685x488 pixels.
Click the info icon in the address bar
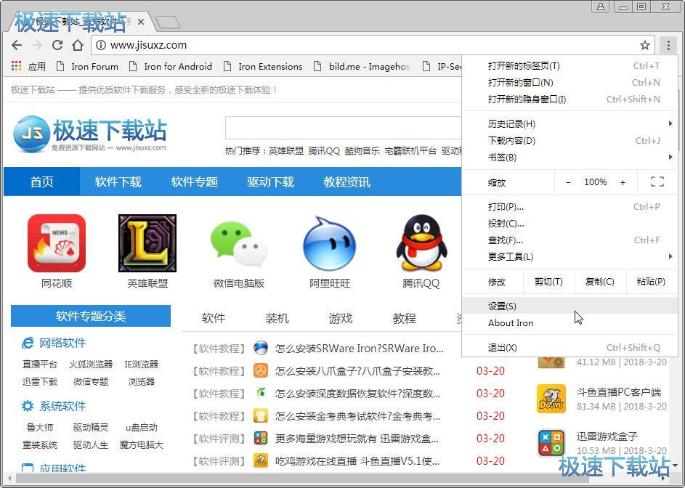click(x=101, y=44)
